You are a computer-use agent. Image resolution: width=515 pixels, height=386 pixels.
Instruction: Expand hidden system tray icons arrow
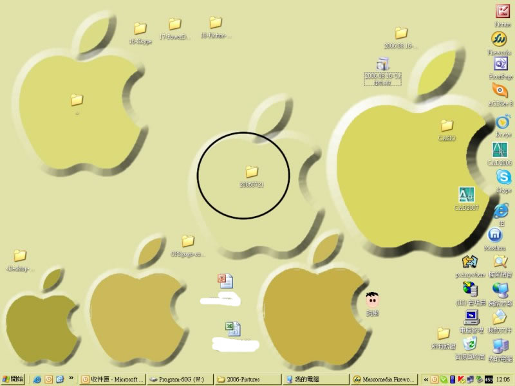coord(426,380)
